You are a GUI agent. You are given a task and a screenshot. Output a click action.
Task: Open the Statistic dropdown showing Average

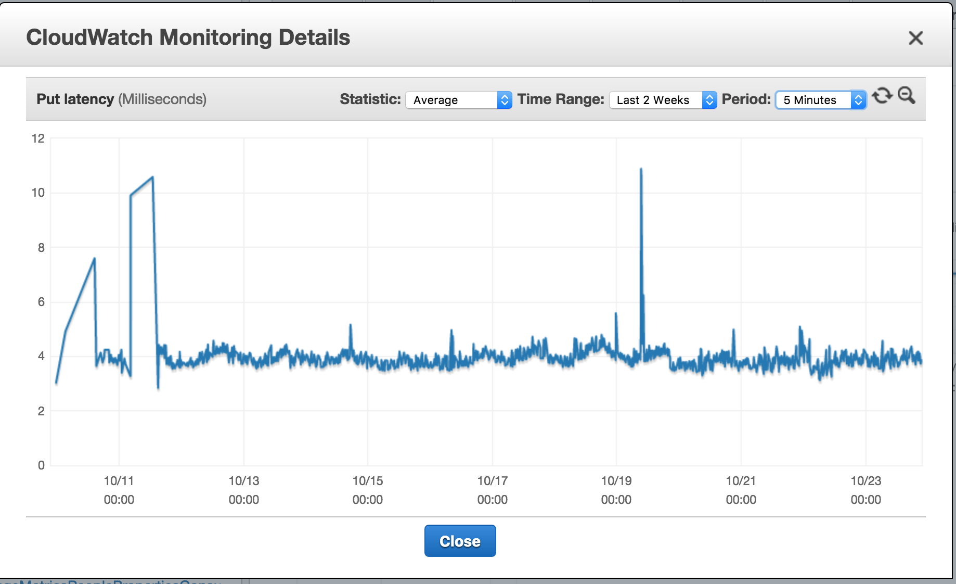(459, 100)
